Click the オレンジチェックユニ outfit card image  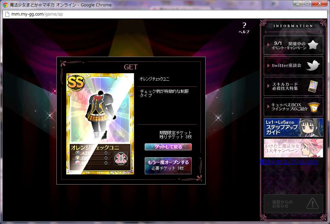click(100, 111)
